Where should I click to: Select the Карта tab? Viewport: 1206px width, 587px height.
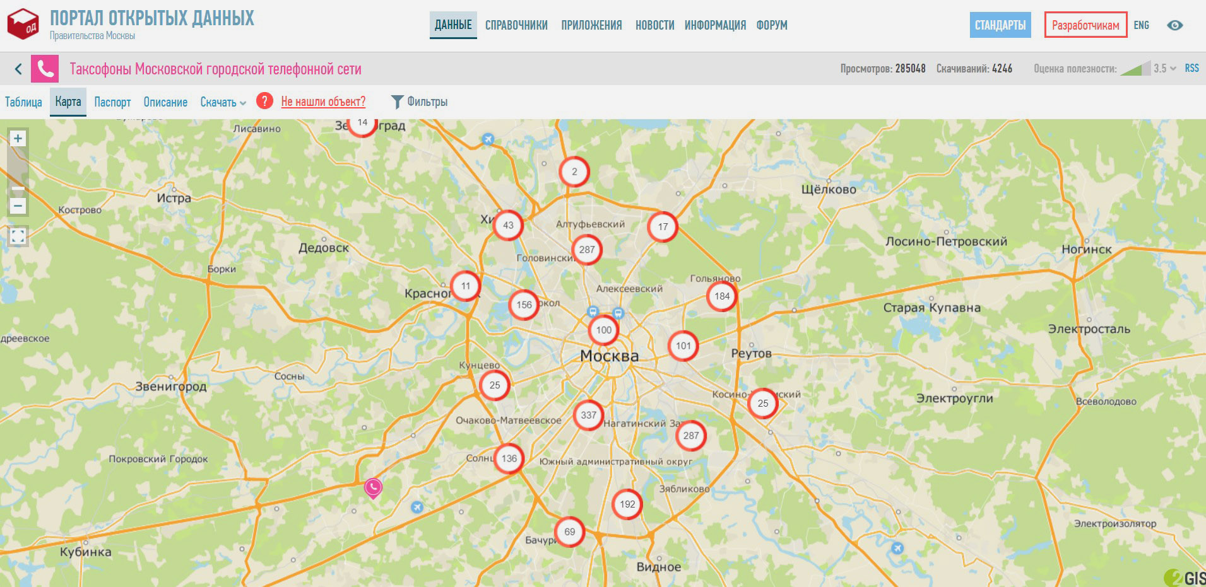tap(68, 102)
